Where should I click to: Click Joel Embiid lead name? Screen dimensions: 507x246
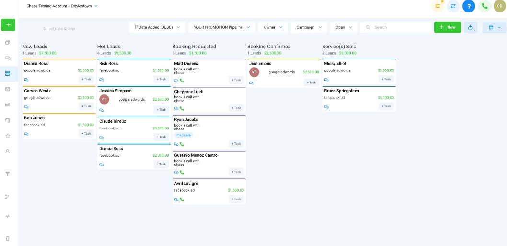click(260, 64)
